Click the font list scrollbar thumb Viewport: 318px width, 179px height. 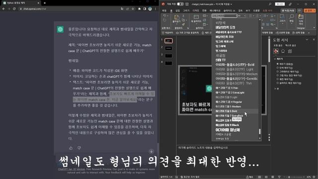click(259, 131)
